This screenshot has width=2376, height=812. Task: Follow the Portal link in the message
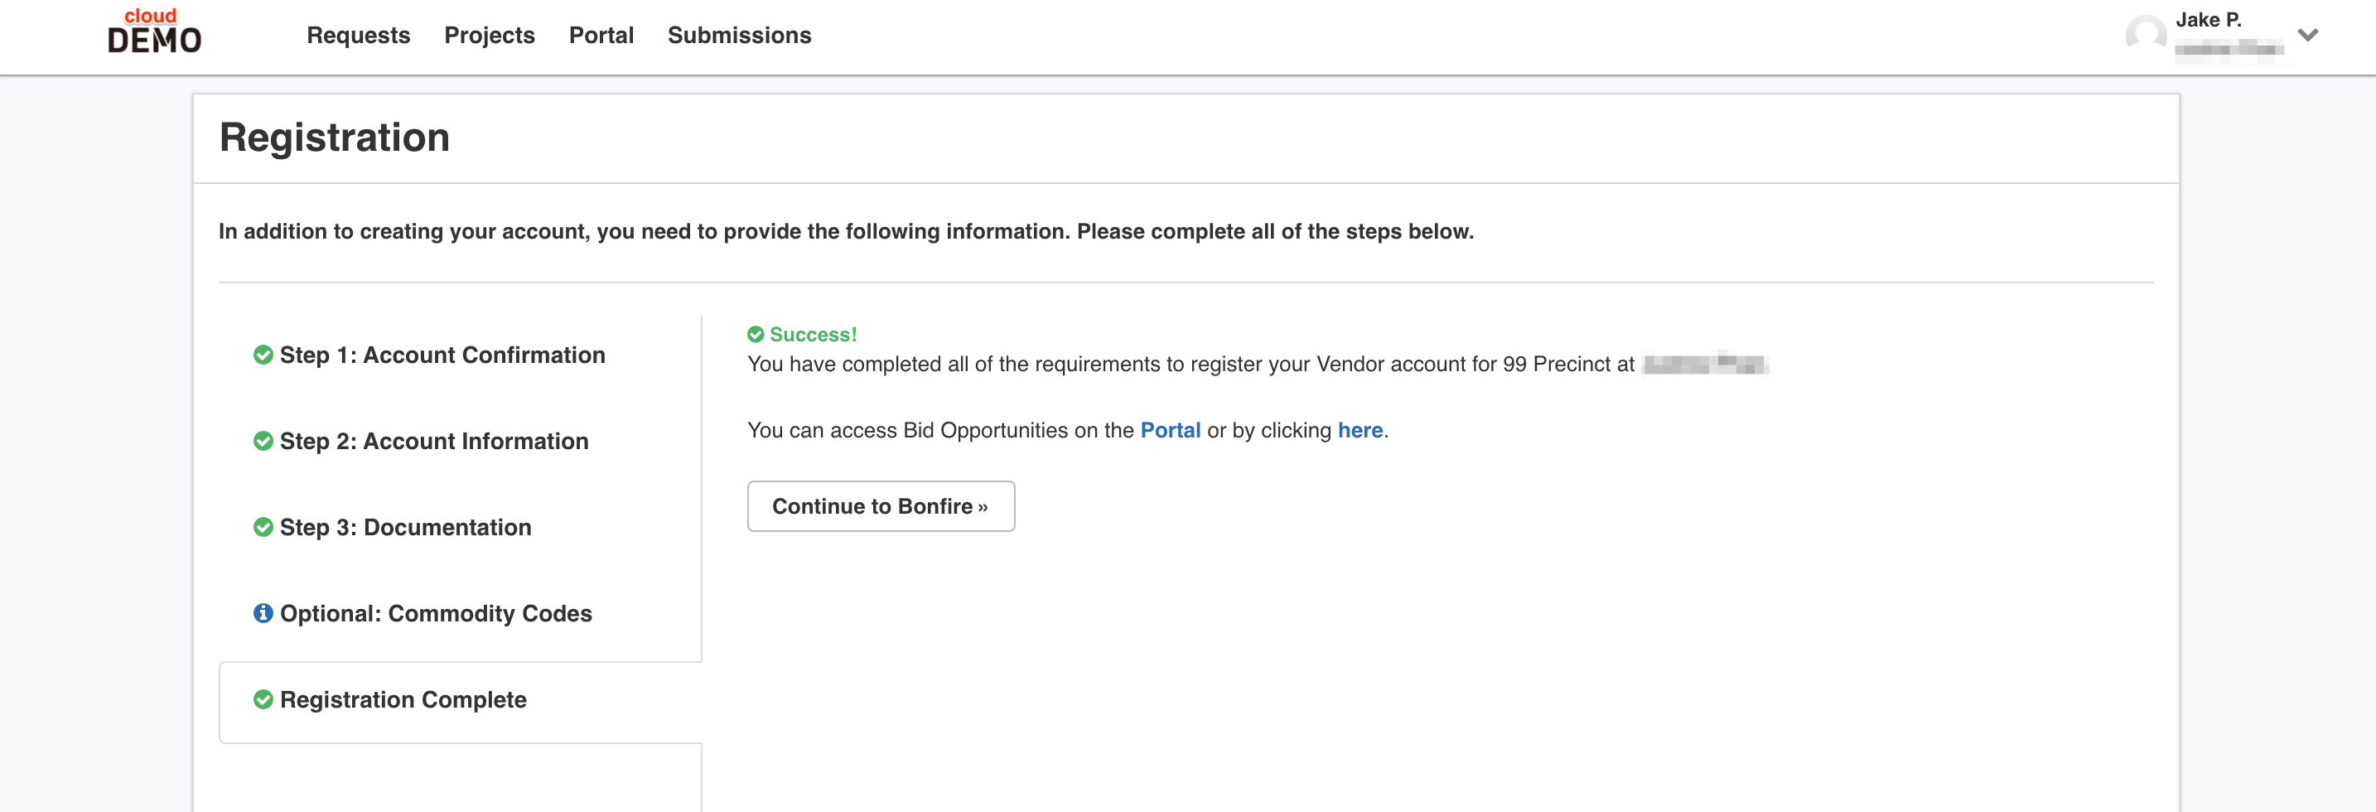pyautogui.click(x=1171, y=430)
